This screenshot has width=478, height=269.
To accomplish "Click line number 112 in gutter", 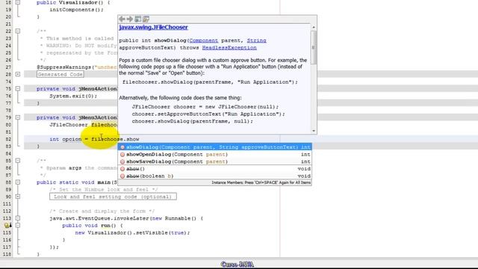I will click(x=7, y=211).
